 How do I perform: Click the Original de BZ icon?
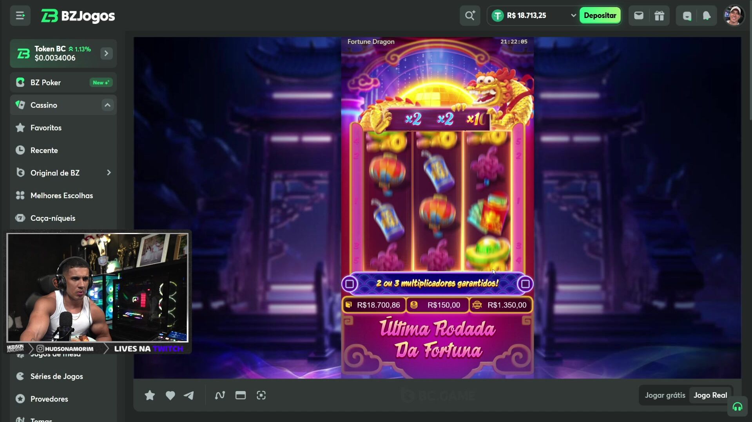[x=20, y=173]
